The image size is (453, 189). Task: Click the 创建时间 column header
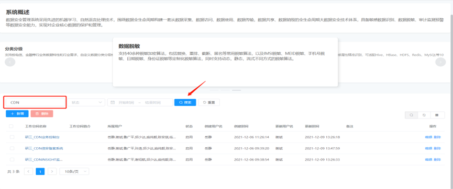pyautogui.click(x=241, y=126)
